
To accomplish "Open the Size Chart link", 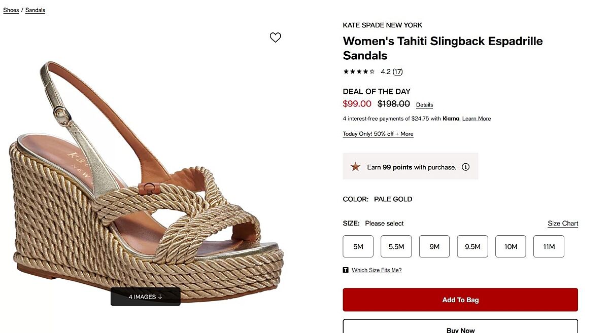I will pyautogui.click(x=563, y=224).
